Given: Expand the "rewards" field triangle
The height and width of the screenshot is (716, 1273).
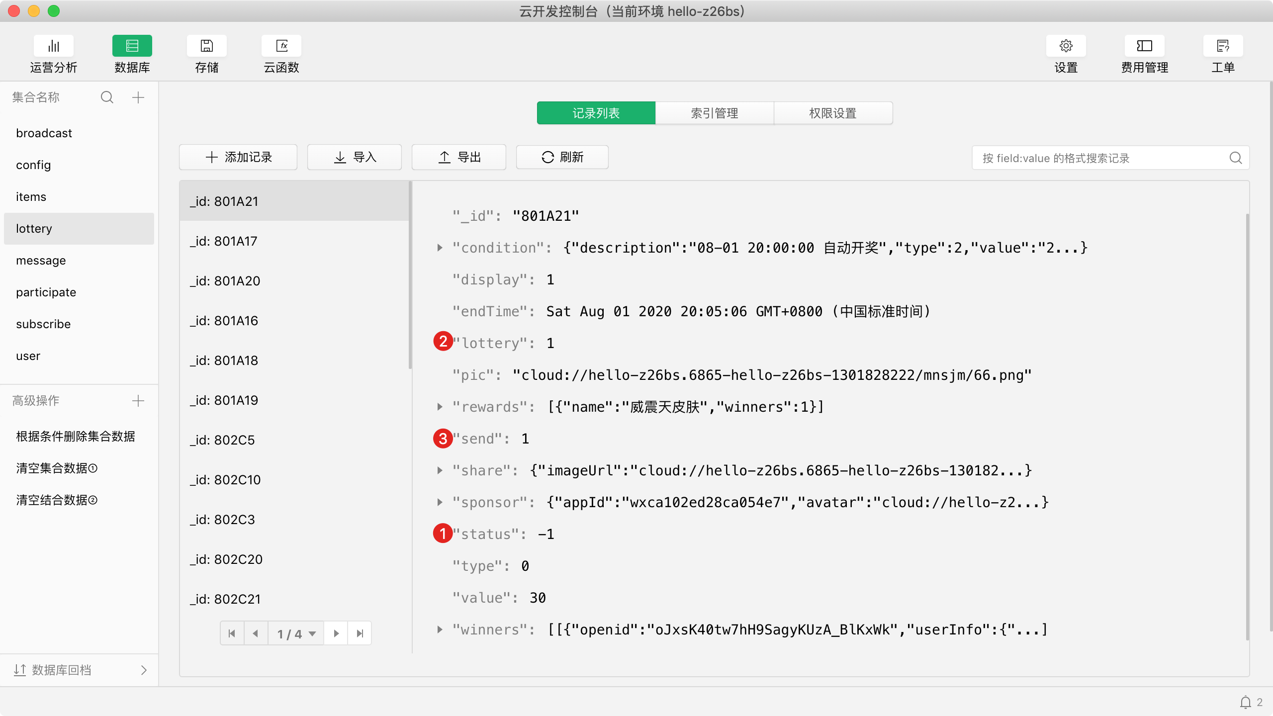Looking at the screenshot, I should 440,407.
